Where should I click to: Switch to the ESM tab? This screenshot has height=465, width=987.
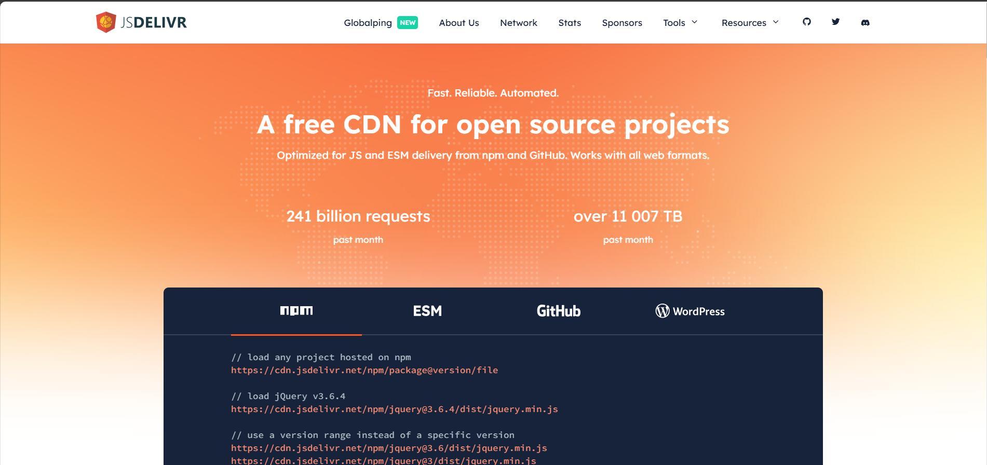coord(427,311)
